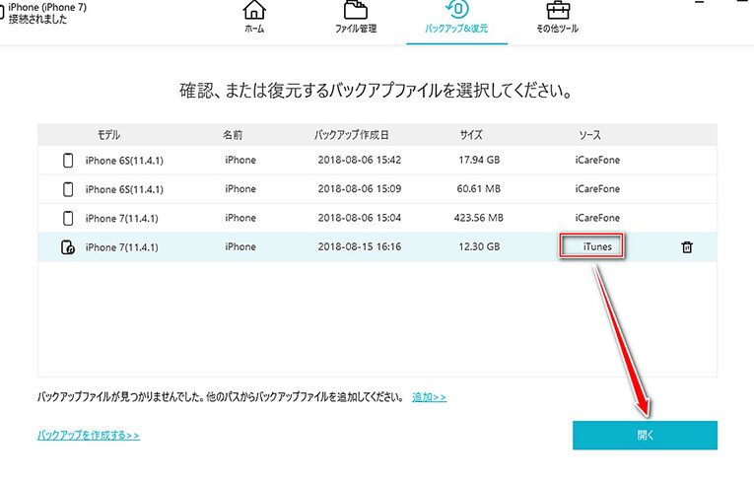Sort by サイズ column header

[x=470, y=134]
